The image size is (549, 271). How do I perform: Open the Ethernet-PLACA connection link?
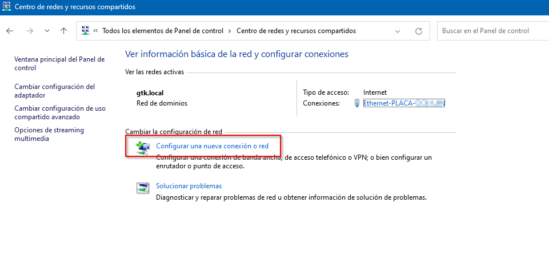coord(404,103)
